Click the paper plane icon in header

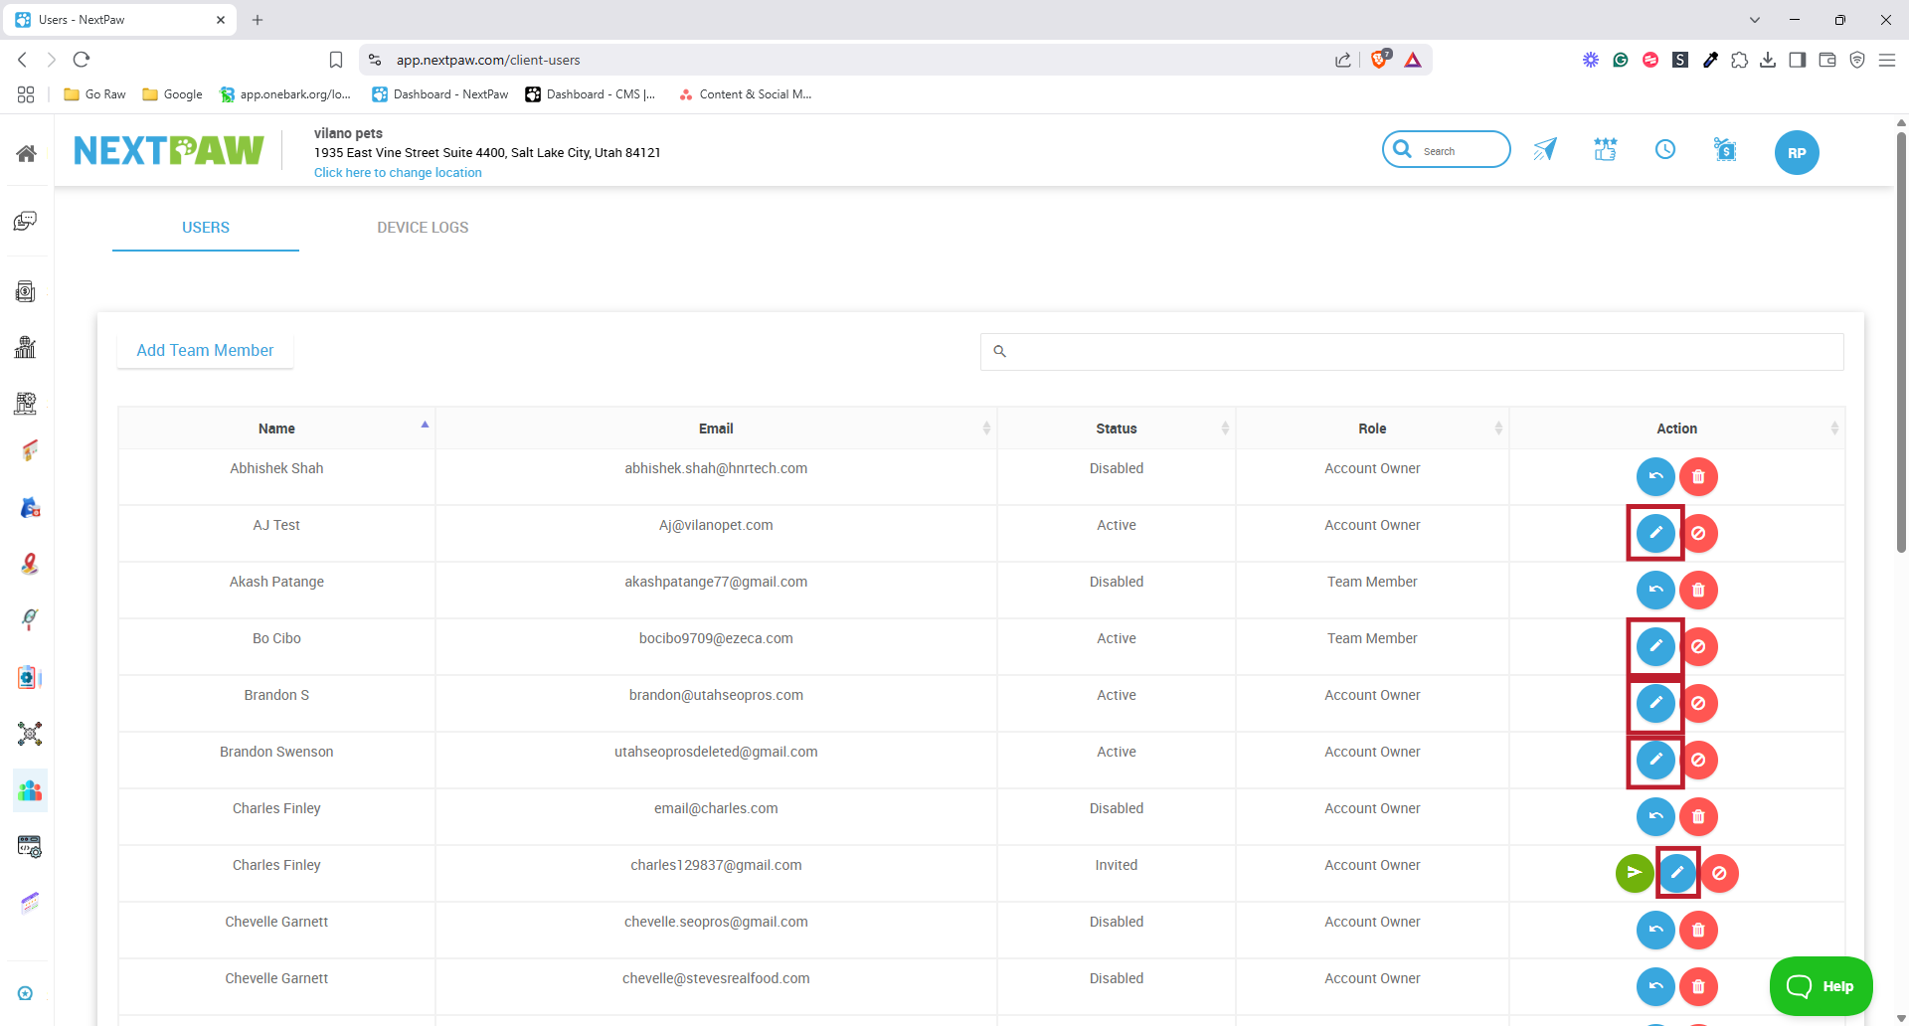point(1545,150)
